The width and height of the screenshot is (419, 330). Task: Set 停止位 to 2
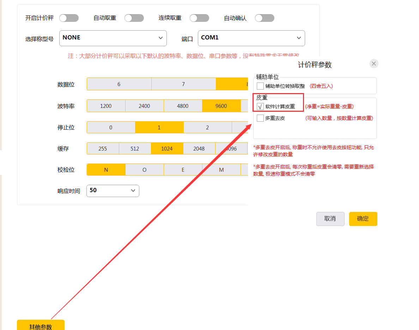pos(207,127)
